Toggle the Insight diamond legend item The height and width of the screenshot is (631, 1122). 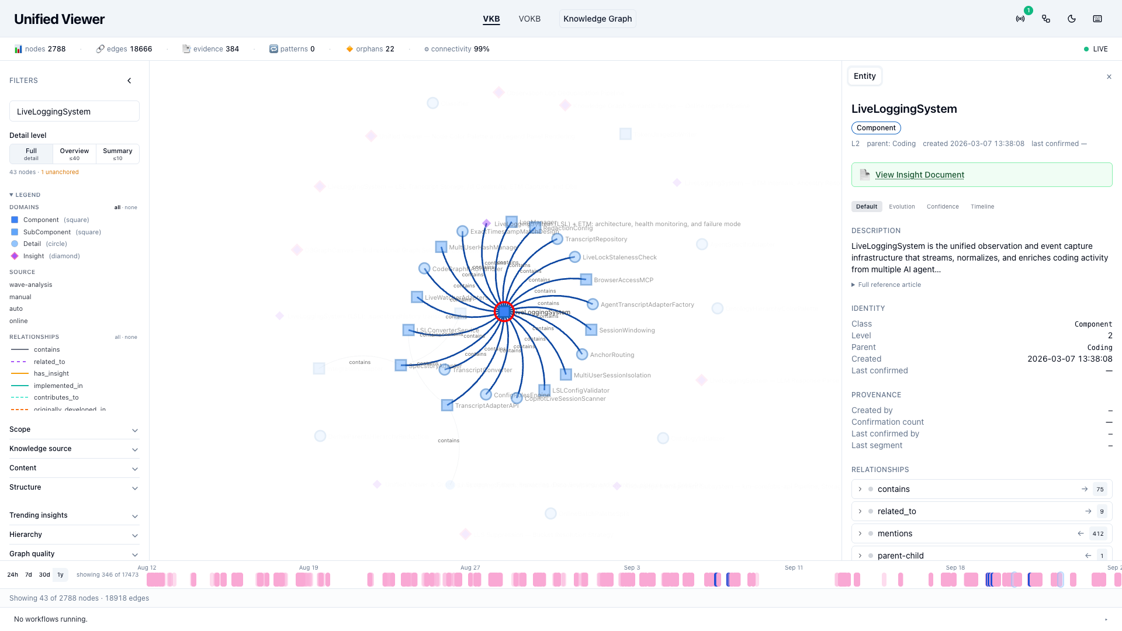(46, 256)
